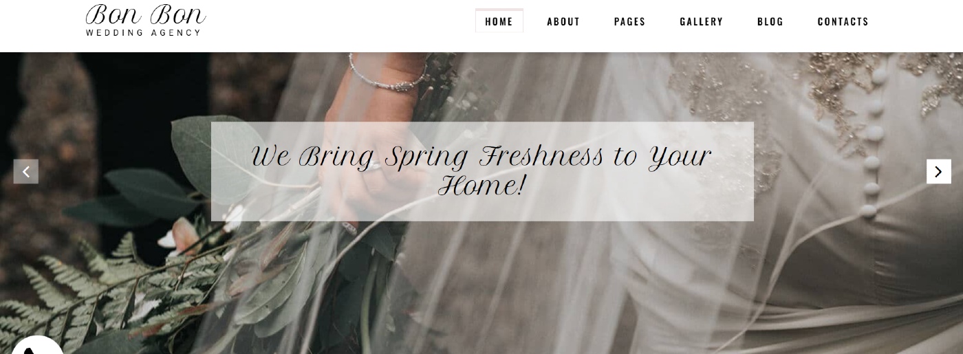Navigate to the About page
The image size is (963, 354).
coord(563,21)
